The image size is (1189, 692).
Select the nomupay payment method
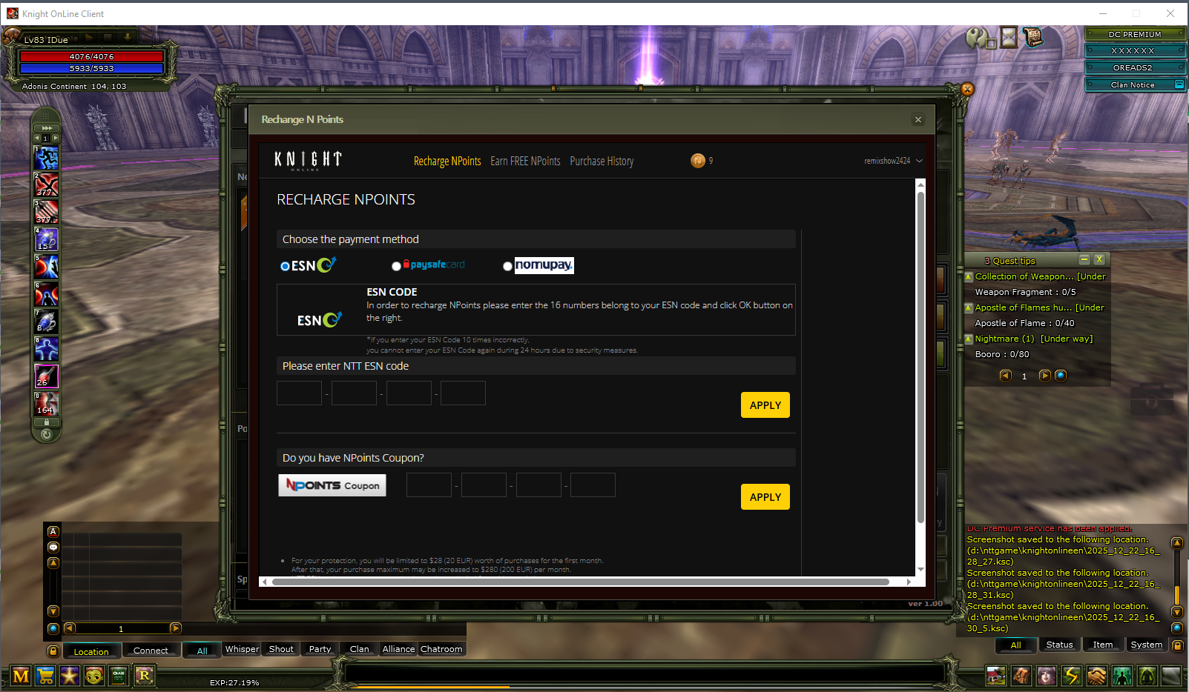point(507,266)
